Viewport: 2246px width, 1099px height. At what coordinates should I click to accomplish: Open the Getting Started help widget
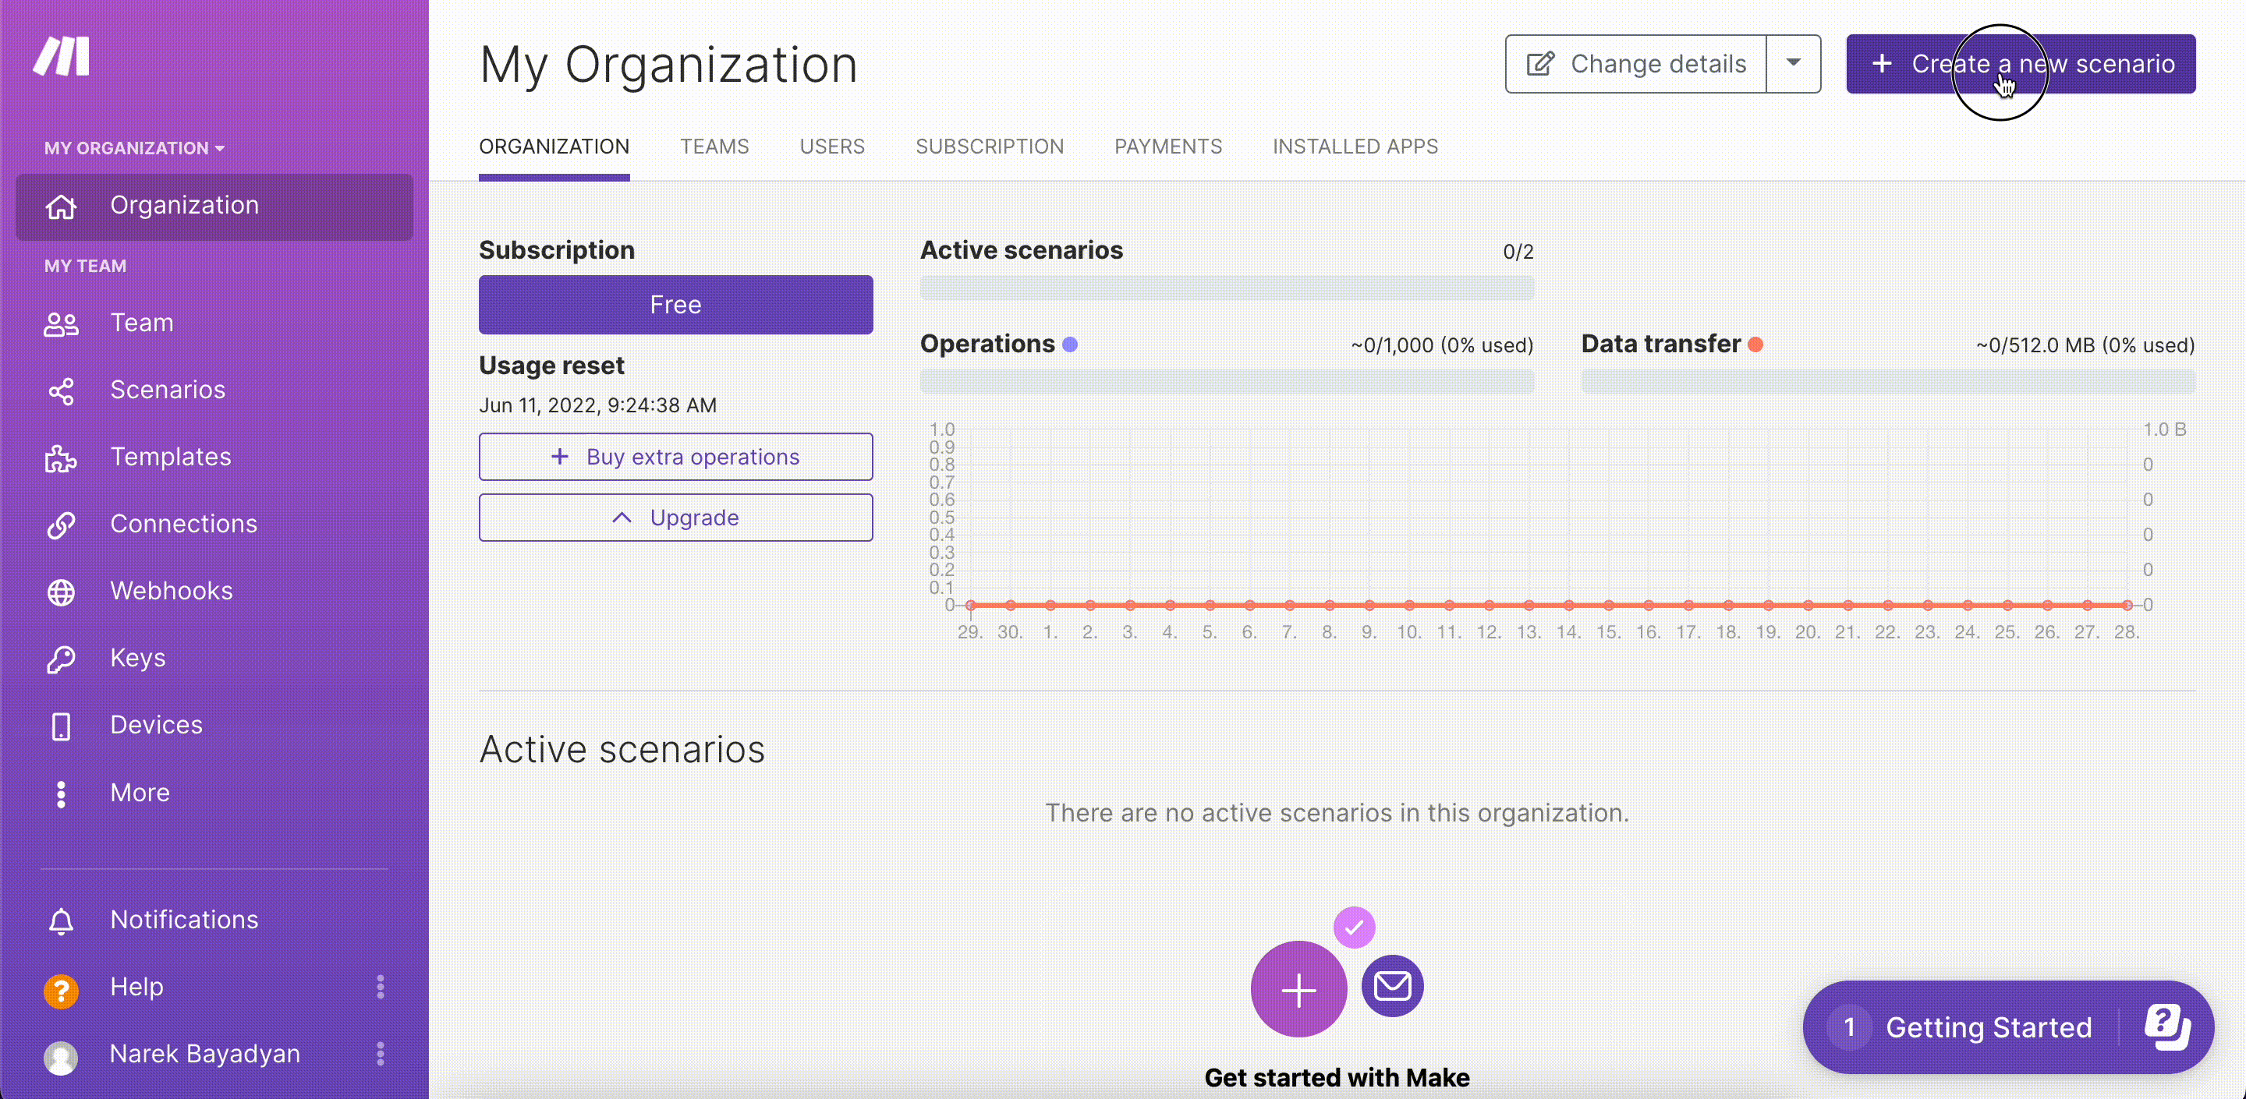point(1988,1027)
